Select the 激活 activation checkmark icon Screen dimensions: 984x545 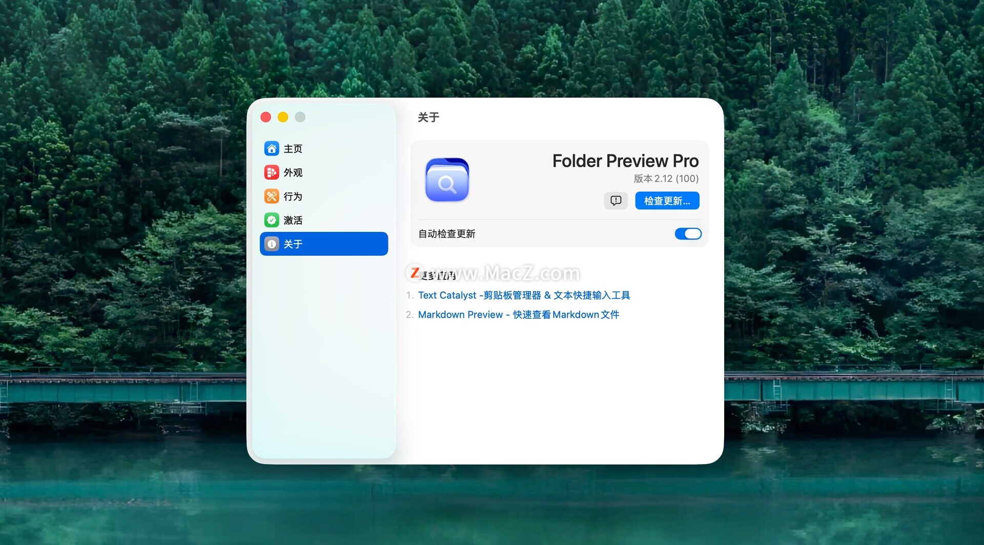(x=272, y=220)
